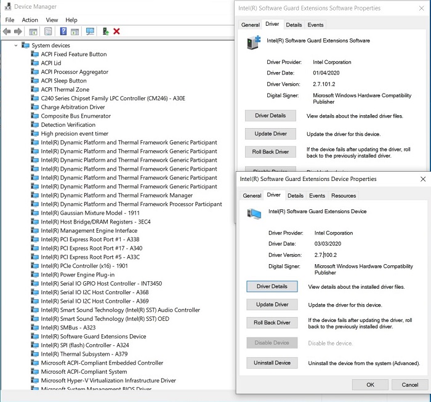Viewport: 431px width, 402px height.
Task: Click icon beside Intel(R) Gaussian Mixture Model - 1911
Action: (35, 212)
